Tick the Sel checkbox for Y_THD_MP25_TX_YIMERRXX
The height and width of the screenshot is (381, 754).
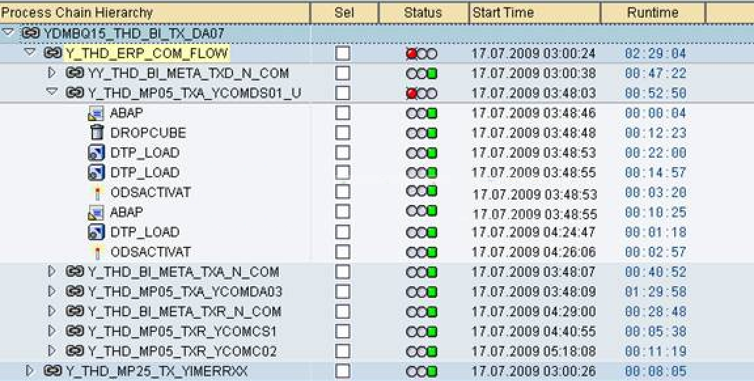(342, 371)
